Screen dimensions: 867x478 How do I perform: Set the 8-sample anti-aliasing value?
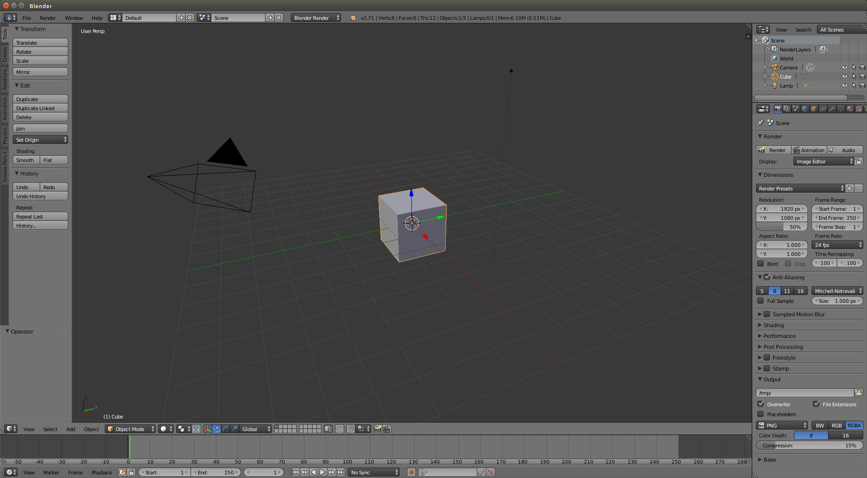click(x=775, y=291)
